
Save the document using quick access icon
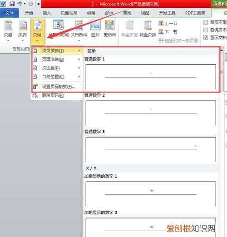tap(12, 4)
